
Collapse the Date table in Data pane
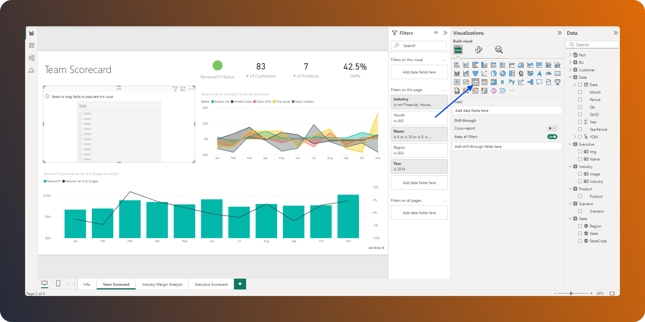coord(570,77)
